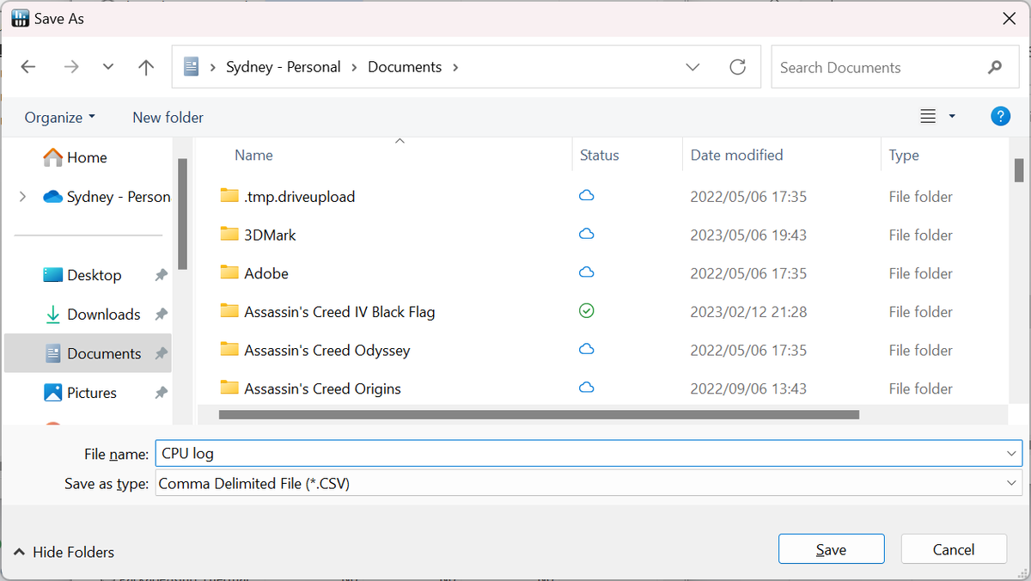
Task: Open the Help question mark icon
Action: coord(1000,117)
